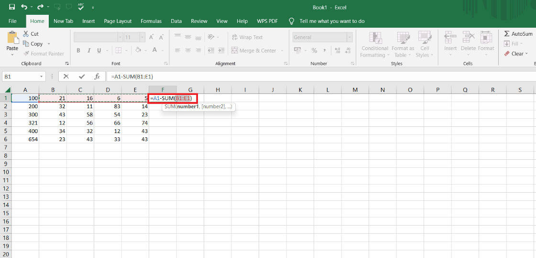
Task: Undo the last action
Action: pos(24,7)
